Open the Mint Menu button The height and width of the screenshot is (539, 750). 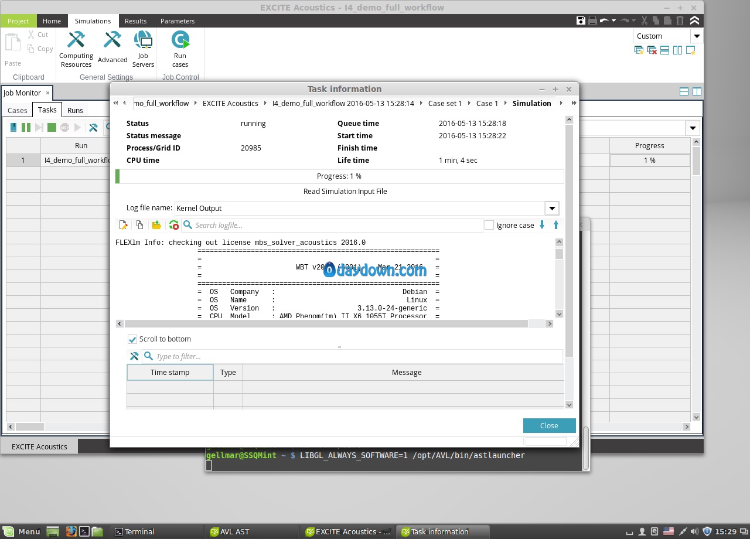(22, 531)
